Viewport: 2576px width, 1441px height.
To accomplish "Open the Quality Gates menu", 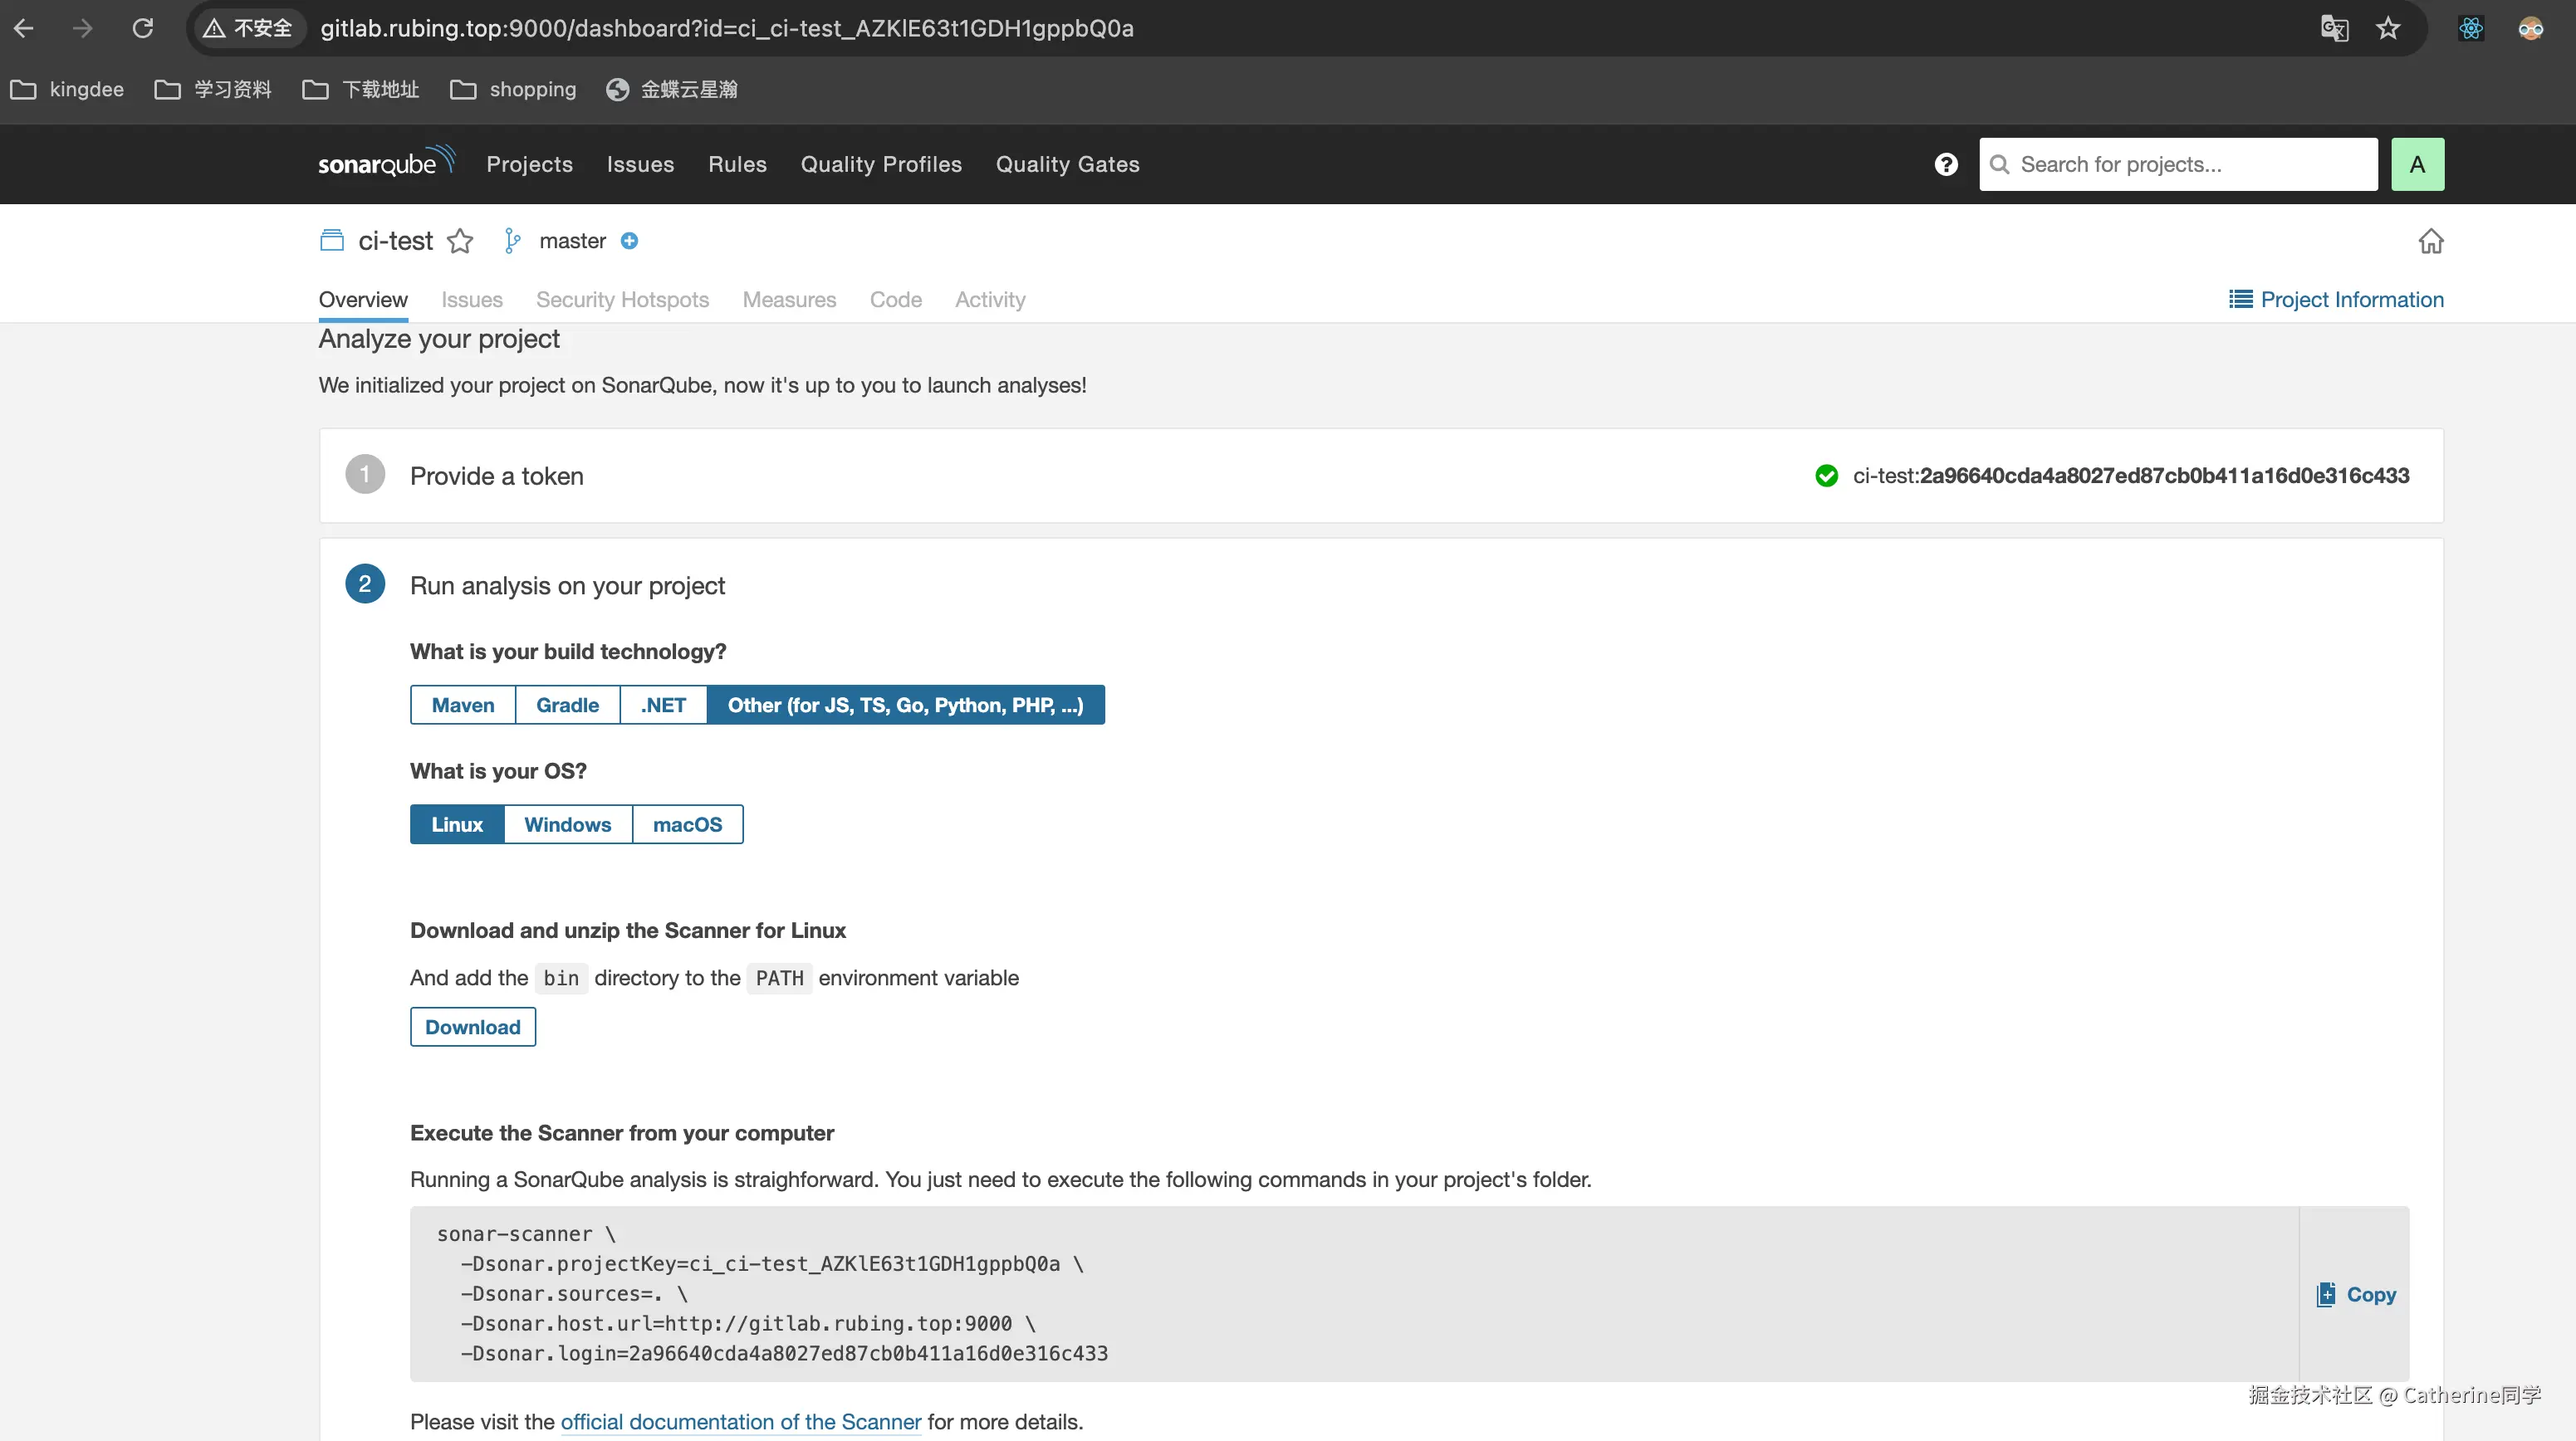I will coord(1067,164).
